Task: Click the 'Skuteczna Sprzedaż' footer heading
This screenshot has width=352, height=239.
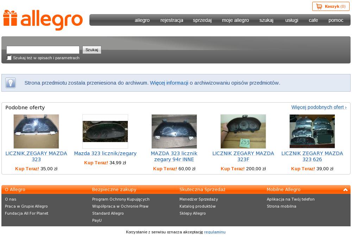Action: pyautogui.click(x=202, y=190)
